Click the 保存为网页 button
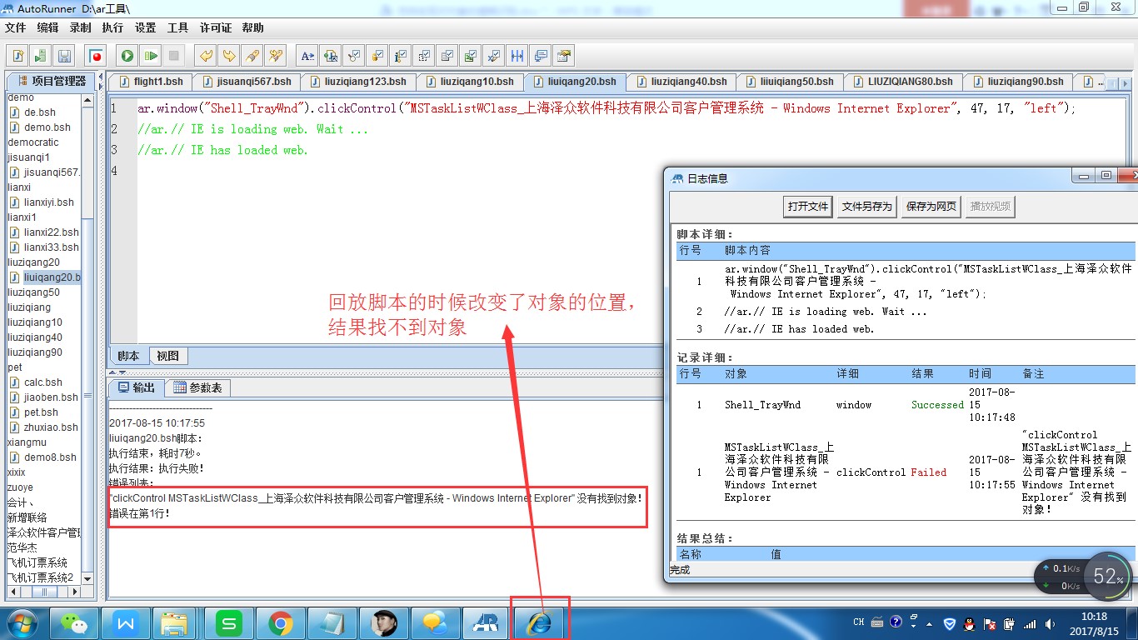Image resolution: width=1138 pixels, height=640 pixels. coord(930,207)
